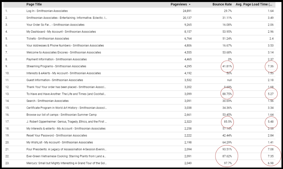Click load time value 7.35
The height and width of the screenshot is (169, 283).
(270, 156)
